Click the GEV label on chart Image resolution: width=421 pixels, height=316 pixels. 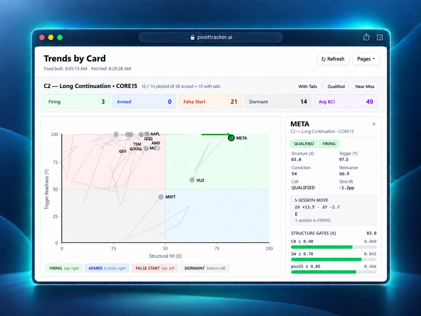coord(123,151)
